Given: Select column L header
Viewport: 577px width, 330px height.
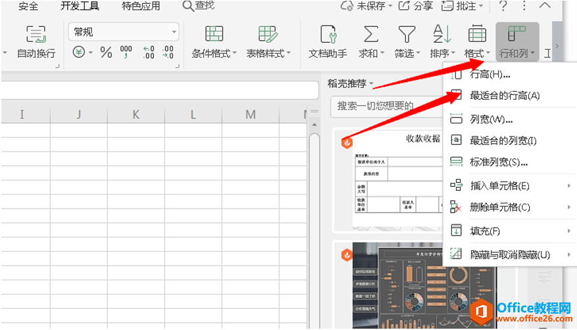Looking at the screenshot, I should [193, 115].
